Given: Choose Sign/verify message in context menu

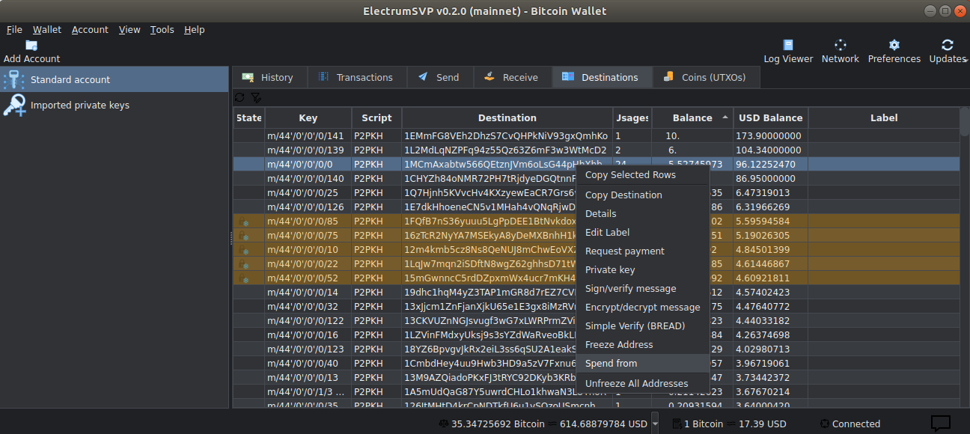Looking at the screenshot, I should [x=642, y=289].
